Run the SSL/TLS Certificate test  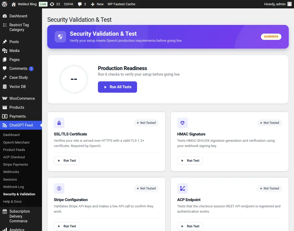(x=66, y=160)
